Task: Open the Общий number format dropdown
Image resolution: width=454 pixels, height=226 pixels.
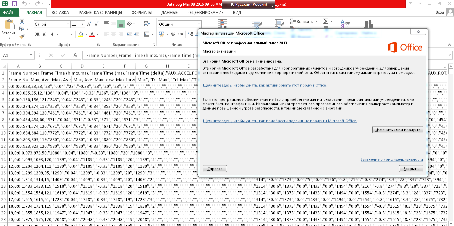Action: pyautogui.click(x=199, y=24)
